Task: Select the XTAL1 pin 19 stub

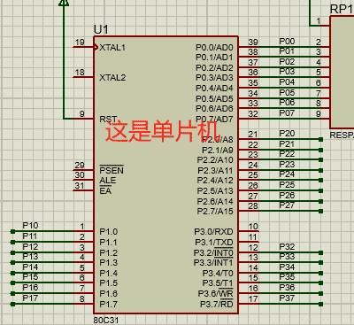Action: pyautogui.click(x=83, y=47)
